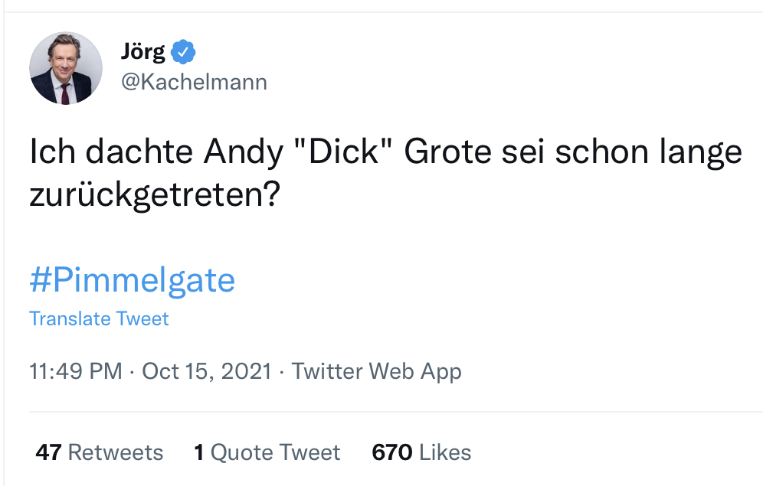Click the number 670 before Likes

click(x=392, y=452)
